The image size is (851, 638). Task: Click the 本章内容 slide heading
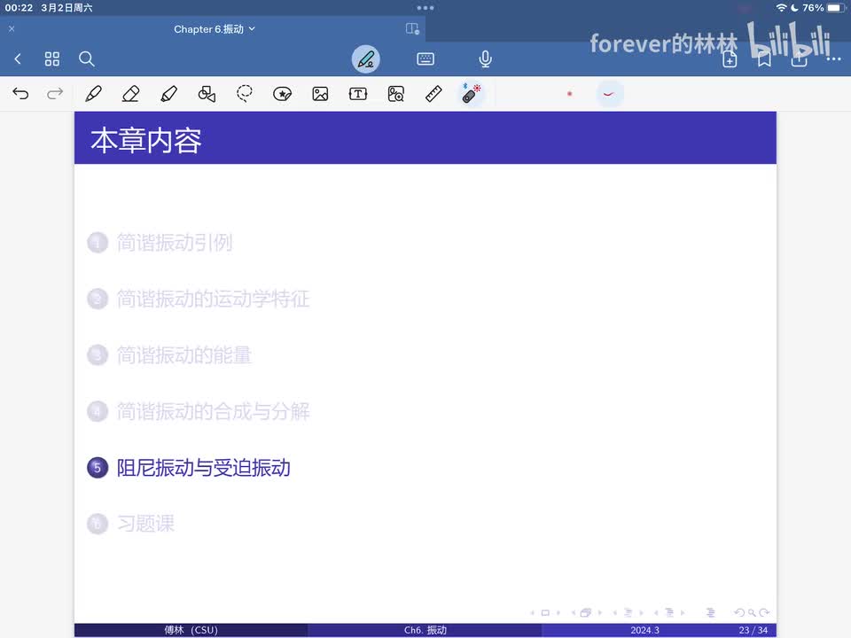[146, 140]
